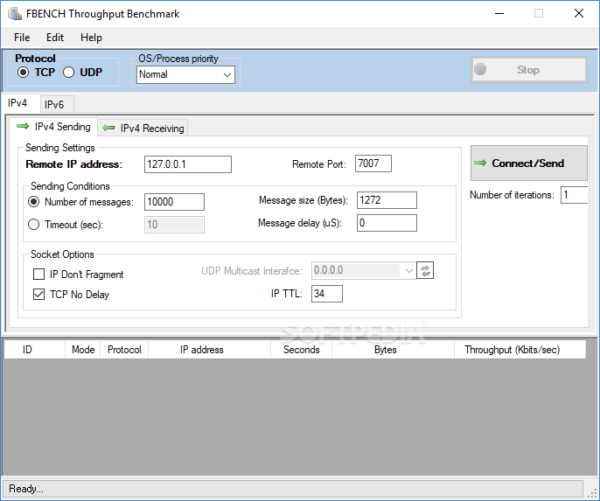Viewport: 600px width, 501px height.
Task: Close the FBENCH window
Action: click(x=579, y=14)
